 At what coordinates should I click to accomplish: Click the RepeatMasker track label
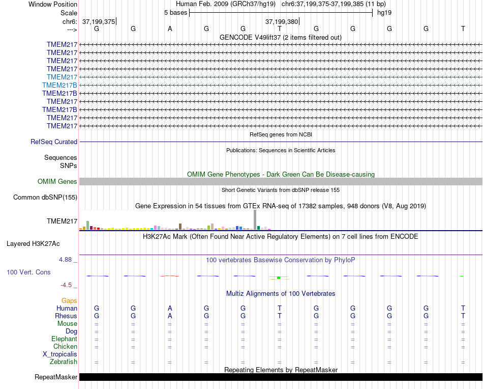click(x=56, y=377)
